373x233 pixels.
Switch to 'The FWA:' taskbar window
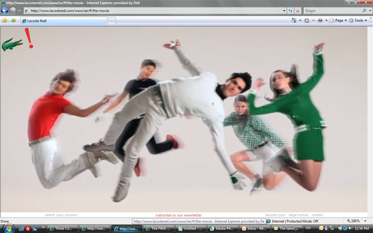click(159, 229)
